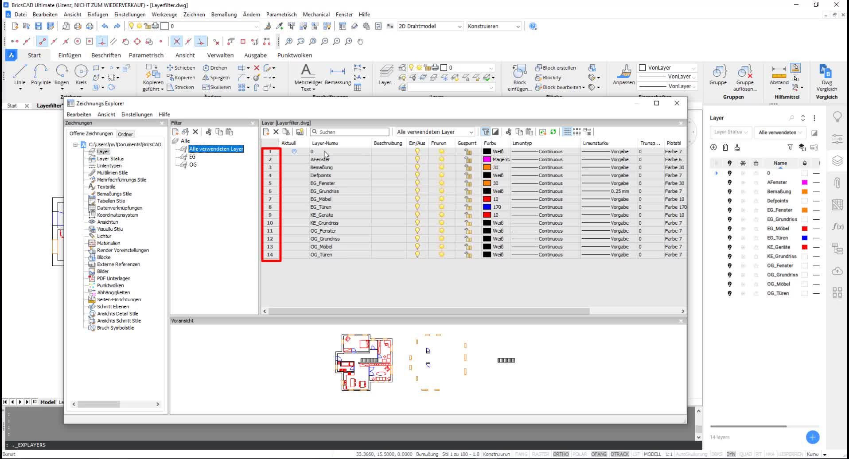Click the add layer plus icon in side panel
Image resolution: width=849 pixels, height=459 pixels.
click(x=713, y=147)
